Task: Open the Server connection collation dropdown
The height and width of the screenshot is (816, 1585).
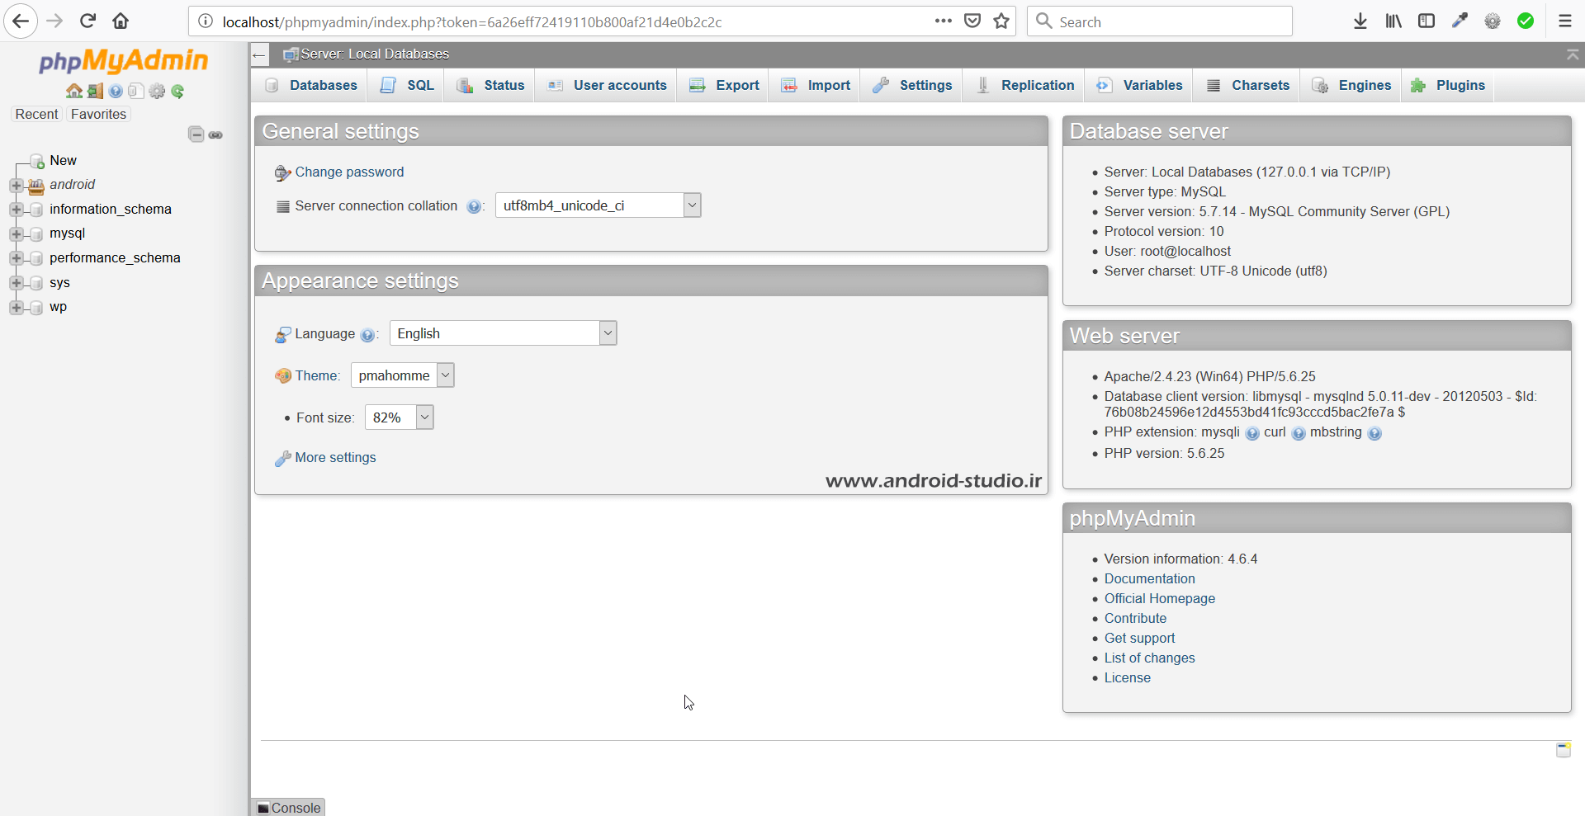Action: [x=599, y=205]
